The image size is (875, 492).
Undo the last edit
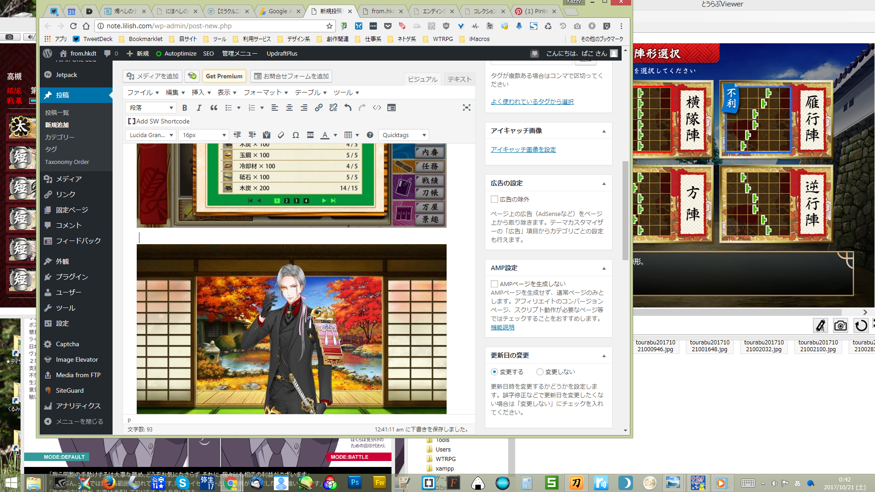(348, 108)
